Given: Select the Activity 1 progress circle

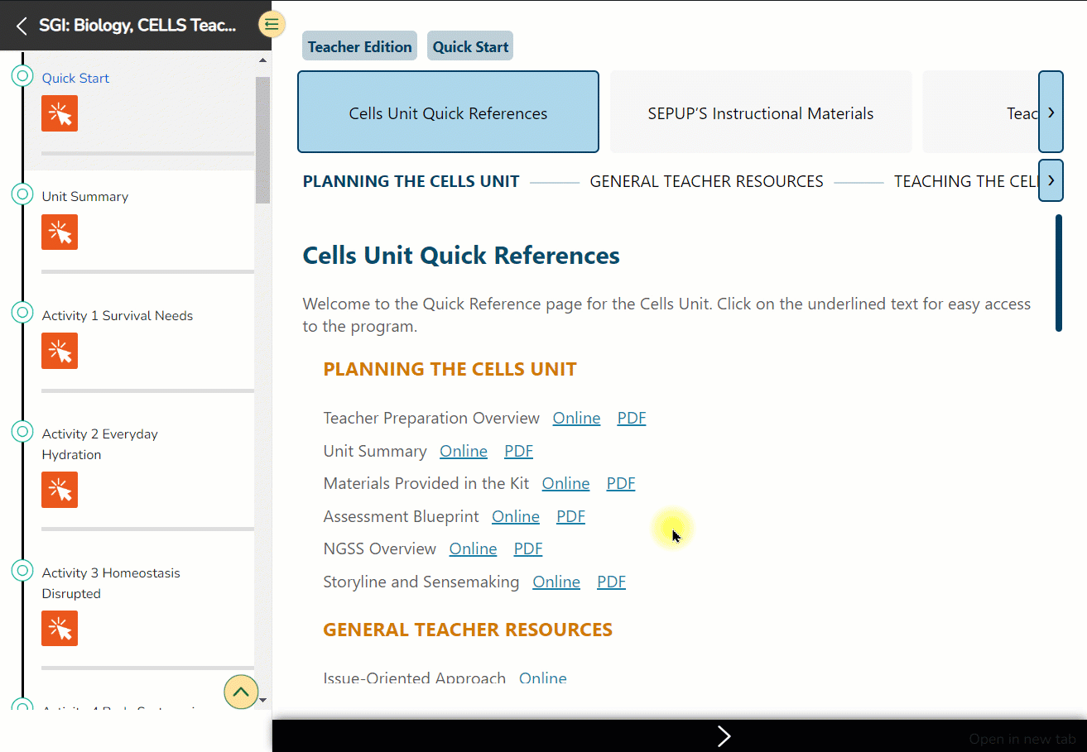Looking at the screenshot, I should point(22,314).
